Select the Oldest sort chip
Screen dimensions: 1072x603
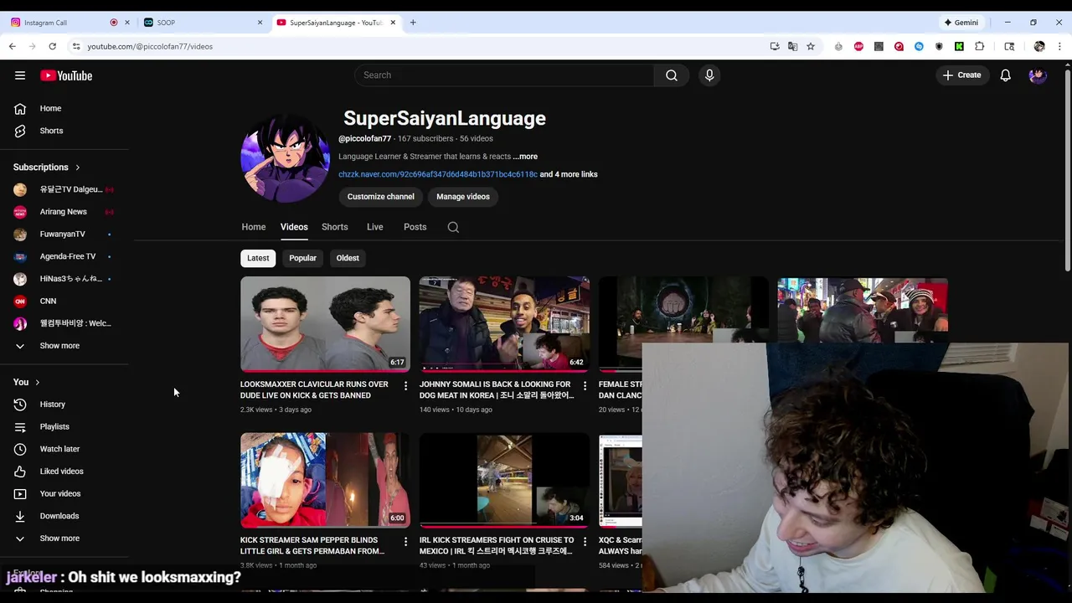348,258
